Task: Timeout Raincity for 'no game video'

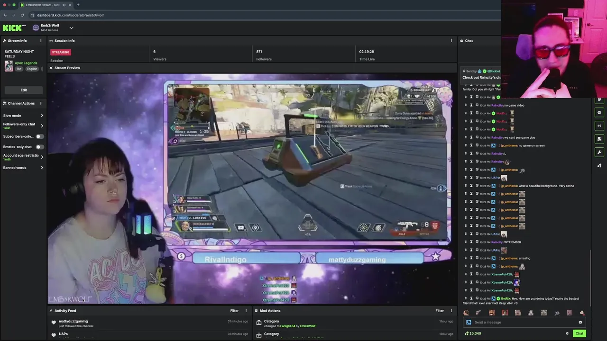Action: pyautogui.click(x=471, y=105)
